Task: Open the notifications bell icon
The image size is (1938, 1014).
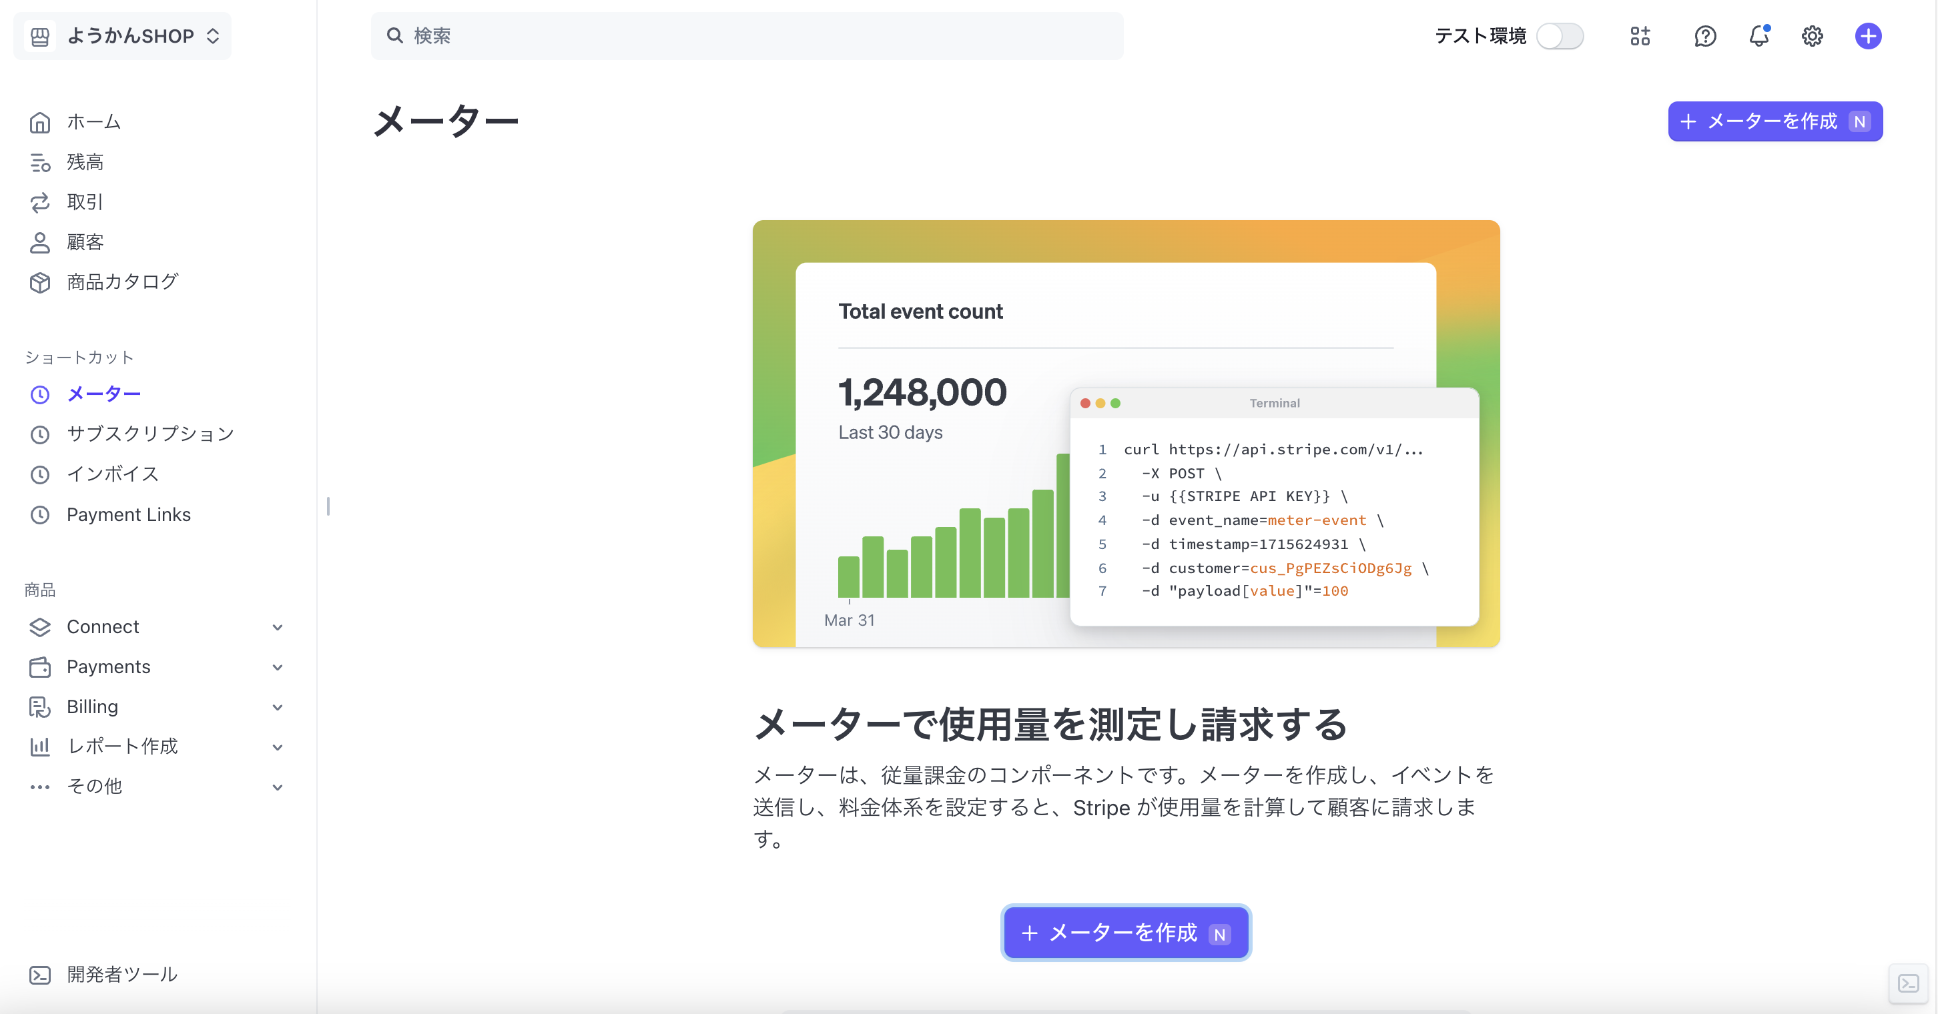Action: pyautogui.click(x=1758, y=36)
